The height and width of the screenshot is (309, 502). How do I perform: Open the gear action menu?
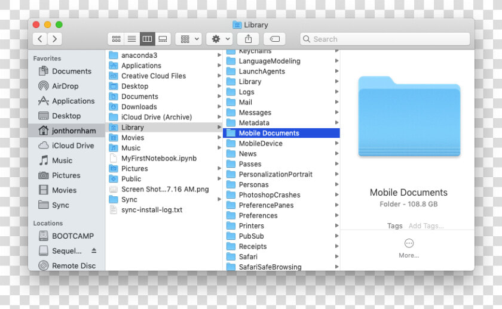point(220,39)
